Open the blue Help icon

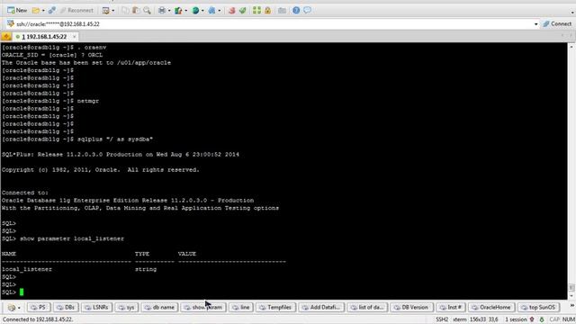pyautogui.click(x=296, y=11)
